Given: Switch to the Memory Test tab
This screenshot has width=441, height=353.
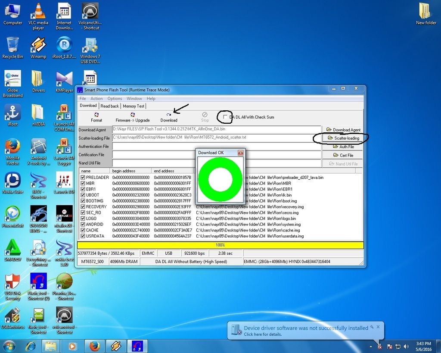Looking at the screenshot, I should pyautogui.click(x=134, y=106).
